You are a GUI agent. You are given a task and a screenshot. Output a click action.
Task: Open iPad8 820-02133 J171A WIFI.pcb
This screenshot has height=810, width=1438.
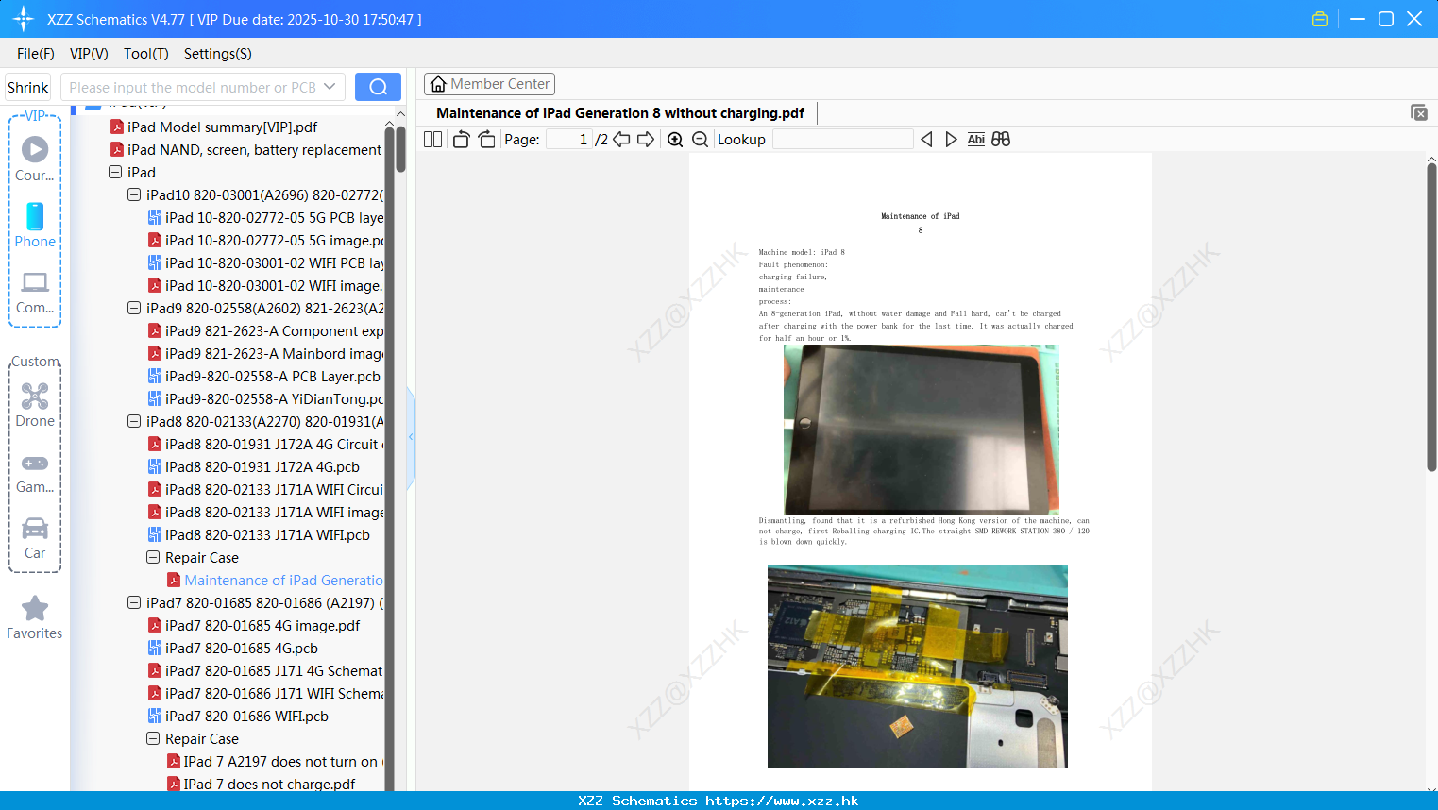tap(259, 534)
